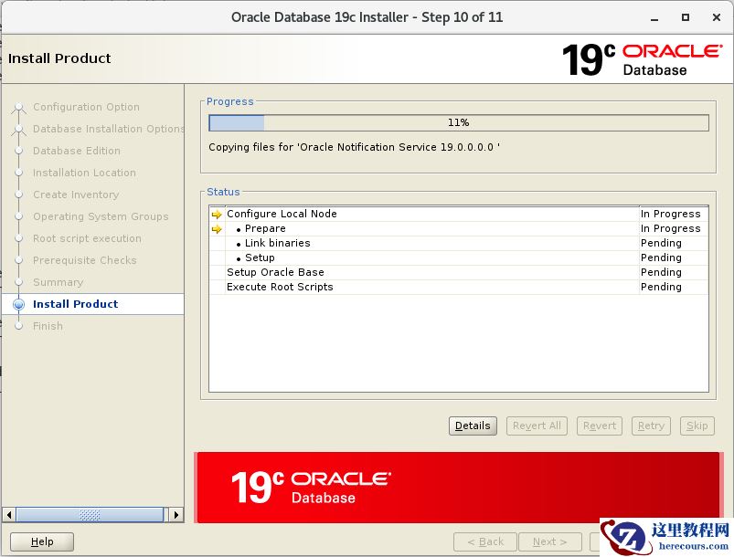Image resolution: width=734 pixels, height=557 pixels.
Task: Select the Configure Local Node status row
Action: coord(459,214)
